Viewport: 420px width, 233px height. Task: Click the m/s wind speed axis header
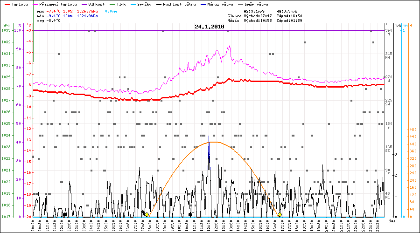point(397,25)
